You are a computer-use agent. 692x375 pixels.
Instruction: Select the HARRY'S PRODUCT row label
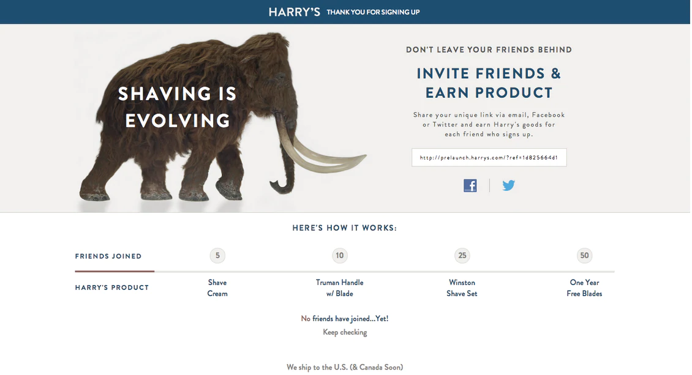(112, 287)
